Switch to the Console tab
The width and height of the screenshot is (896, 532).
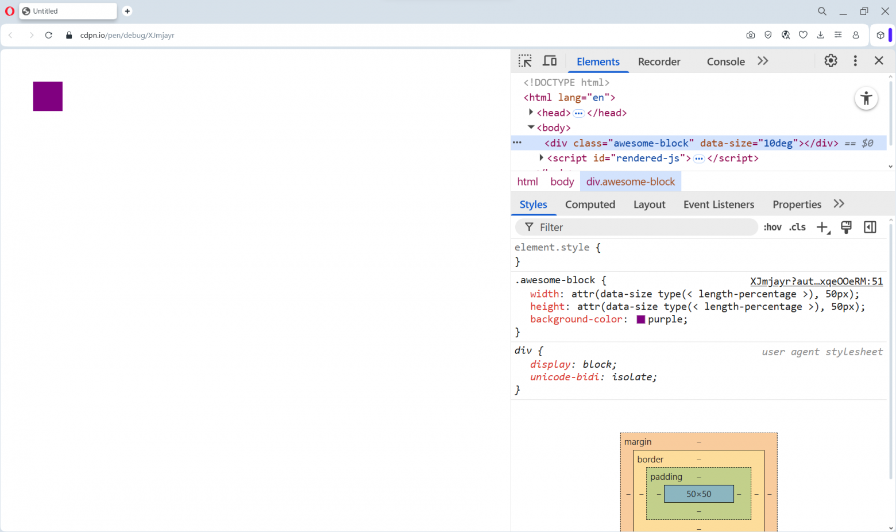725,61
